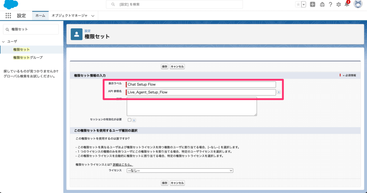Click into the 表示ラベル input field
The image size is (367, 193).
tap(201, 85)
